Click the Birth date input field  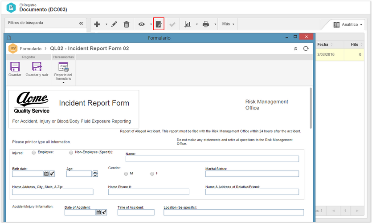pyautogui.click(x=28, y=174)
